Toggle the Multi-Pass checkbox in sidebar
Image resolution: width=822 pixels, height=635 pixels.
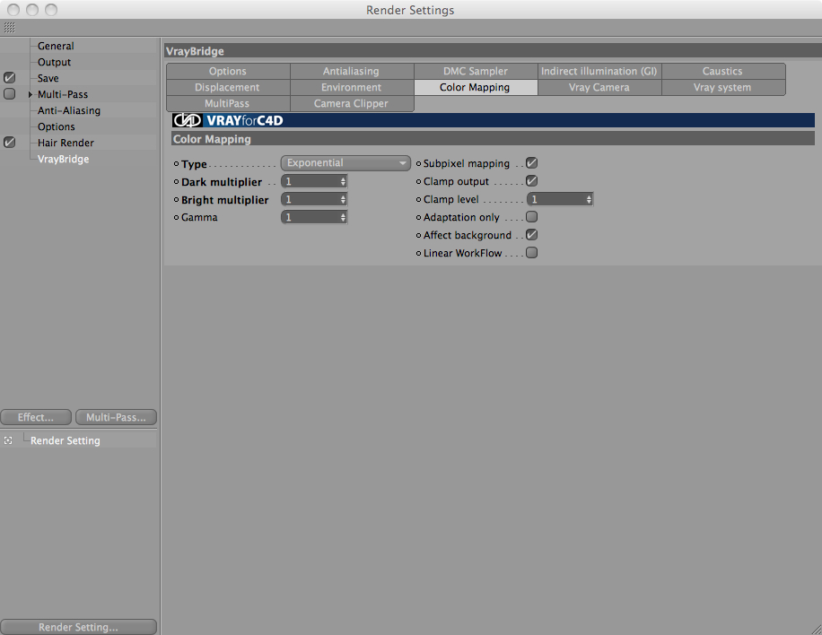point(10,94)
